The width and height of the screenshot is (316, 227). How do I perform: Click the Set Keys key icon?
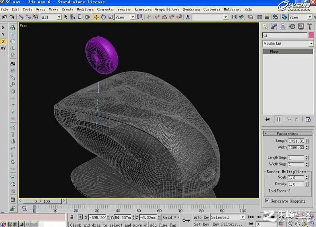(x=186, y=221)
